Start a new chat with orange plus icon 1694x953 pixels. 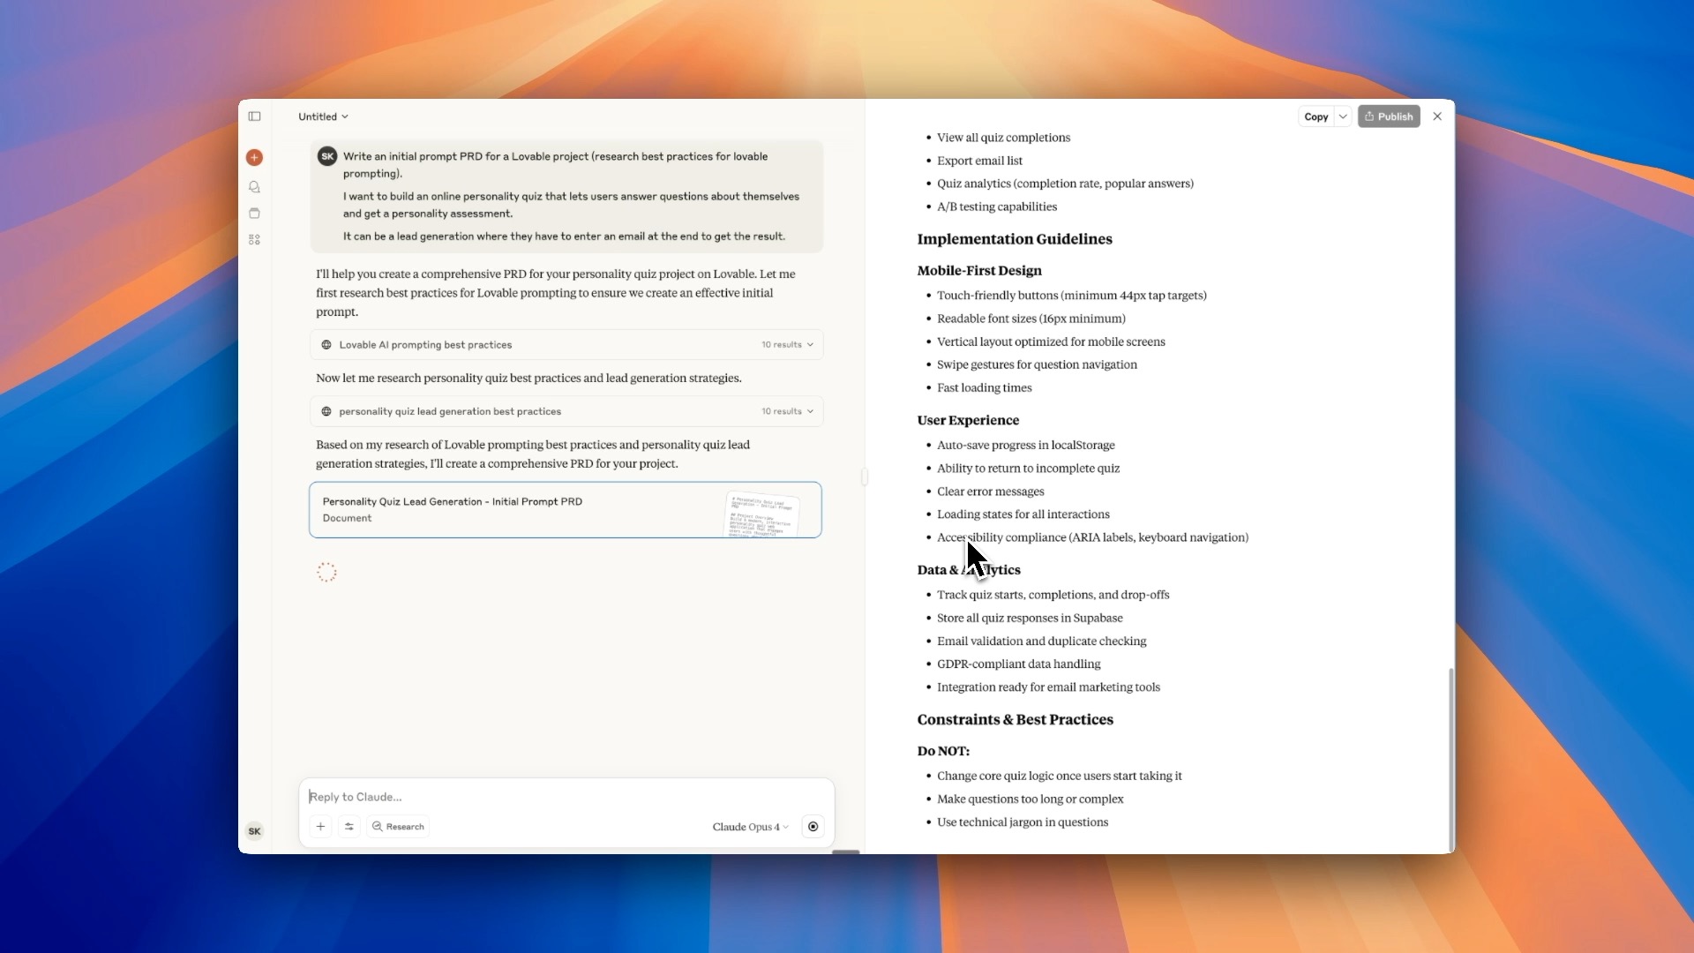pos(254,157)
